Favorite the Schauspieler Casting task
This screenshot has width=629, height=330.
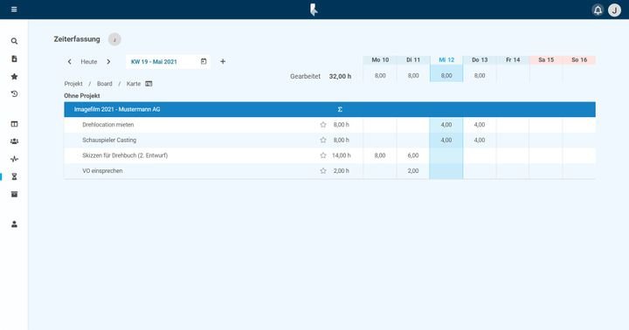[323, 140]
